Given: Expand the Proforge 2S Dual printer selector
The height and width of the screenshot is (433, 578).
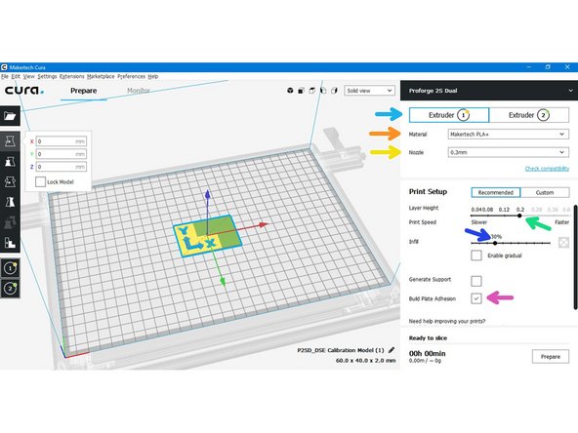Looking at the screenshot, I should [489, 91].
